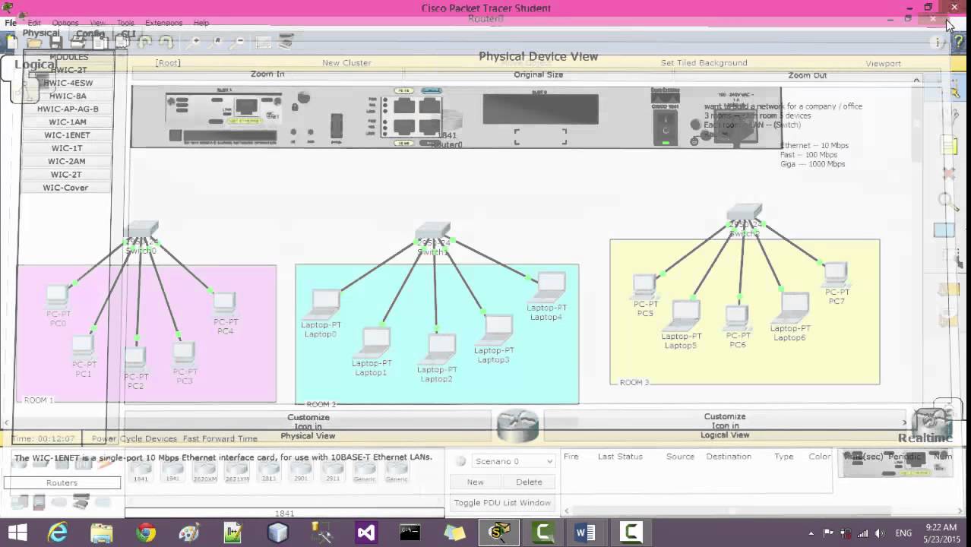Click Fast Forward Time
Screen dimensions: 971x547
point(220,438)
